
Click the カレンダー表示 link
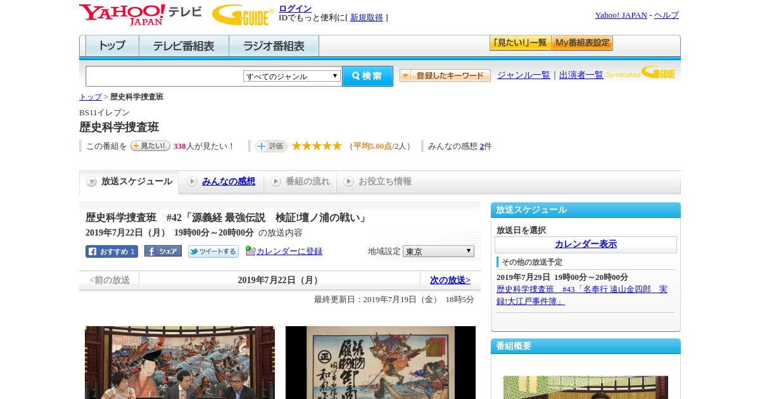tap(586, 244)
